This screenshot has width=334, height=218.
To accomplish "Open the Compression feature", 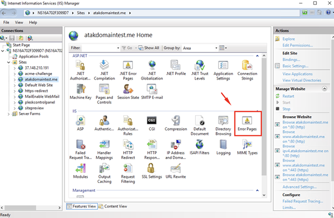I will click(x=176, y=123).
